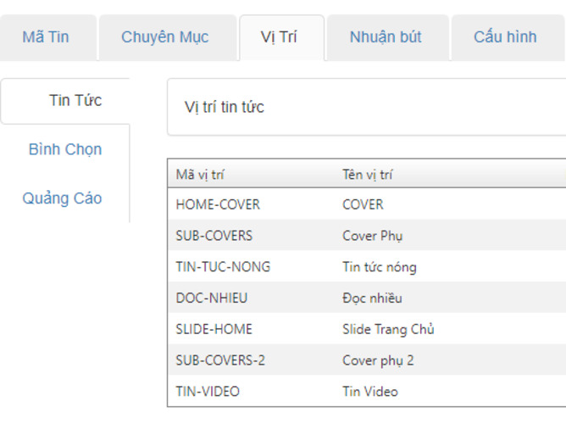The image size is (566, 424).
Task: Click the Slide Trang Chủ name cell
Action: [388, 329]
